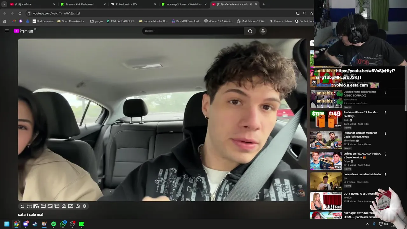The width and height of the screenshot is (407, 229).
Task: Click the pop-out player icon
Action: [57, 206]
